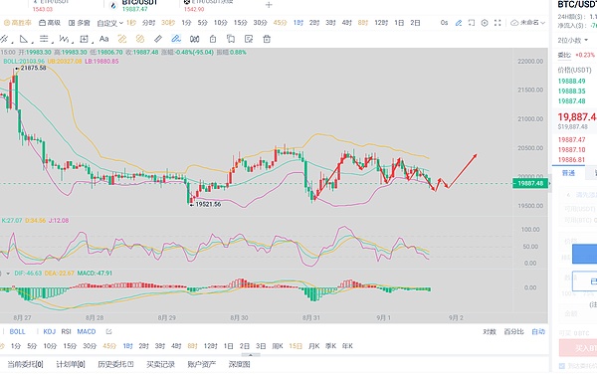This screenshot has width=597, height=374.
Task: Open the 2位小数 decimal precision dropdown
Action: point(573,41)
